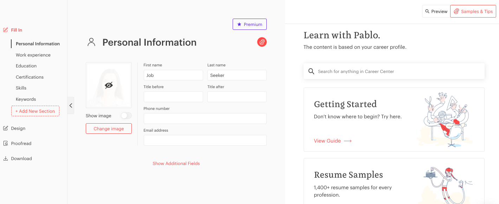
Task: Click the magnifier icon in Career Center search
Action: coord(311,71)
